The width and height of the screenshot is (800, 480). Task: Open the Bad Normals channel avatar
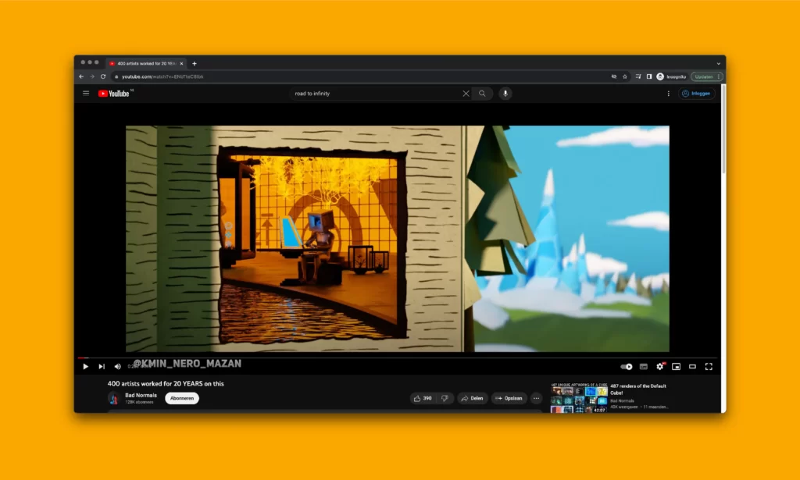113,399
